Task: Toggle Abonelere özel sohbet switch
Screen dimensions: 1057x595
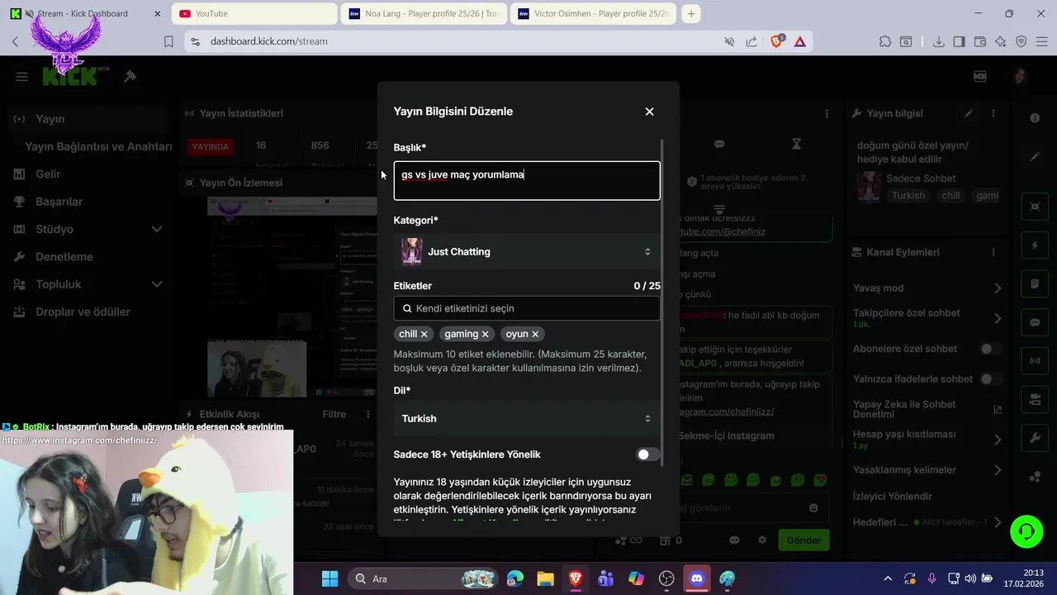Action: (x=990, y=349)
